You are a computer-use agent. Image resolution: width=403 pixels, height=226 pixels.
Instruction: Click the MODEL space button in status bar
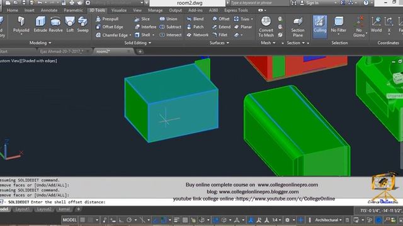(x=70, y=220)
